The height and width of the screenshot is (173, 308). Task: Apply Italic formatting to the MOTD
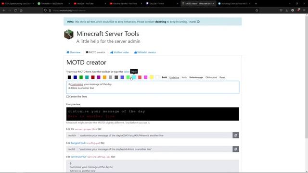click(x=184, y=77)
